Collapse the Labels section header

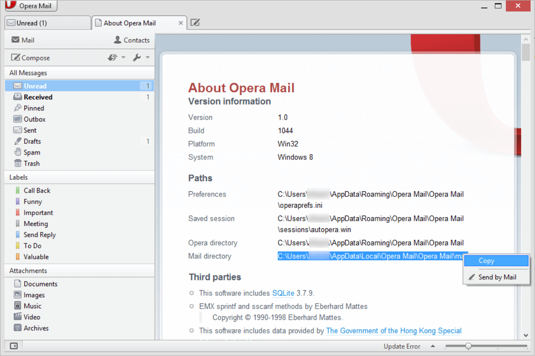coord(79,177)
